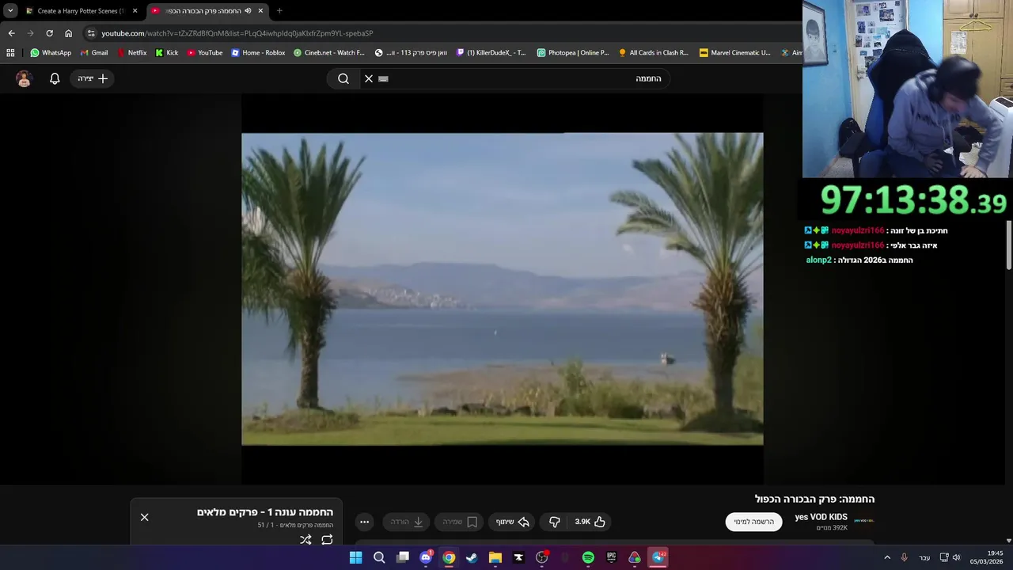Show hidden system tray icons
Viewport: 1013px width, 570px height.
[887, 557]
